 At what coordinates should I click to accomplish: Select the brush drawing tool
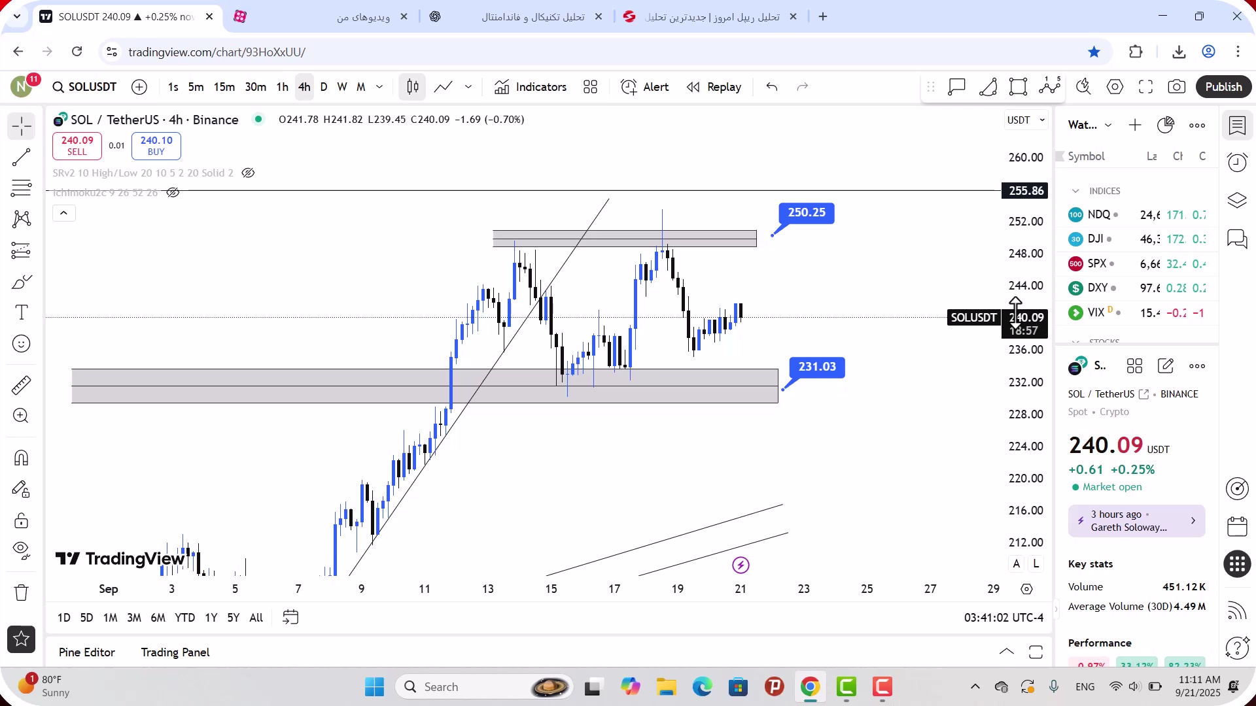click(22, 282)
